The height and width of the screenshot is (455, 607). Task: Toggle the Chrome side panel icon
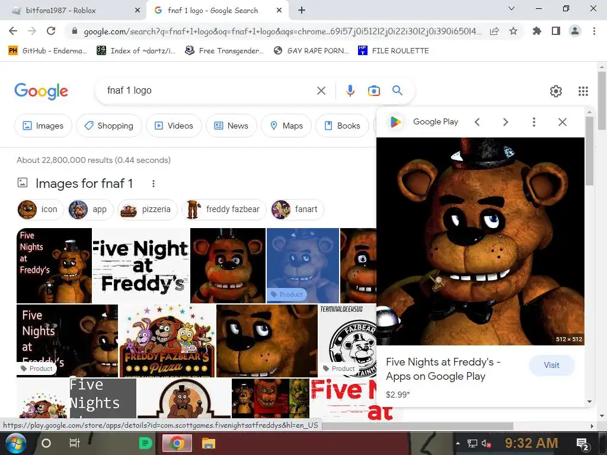pyautogui.click(x=556, y=31)
